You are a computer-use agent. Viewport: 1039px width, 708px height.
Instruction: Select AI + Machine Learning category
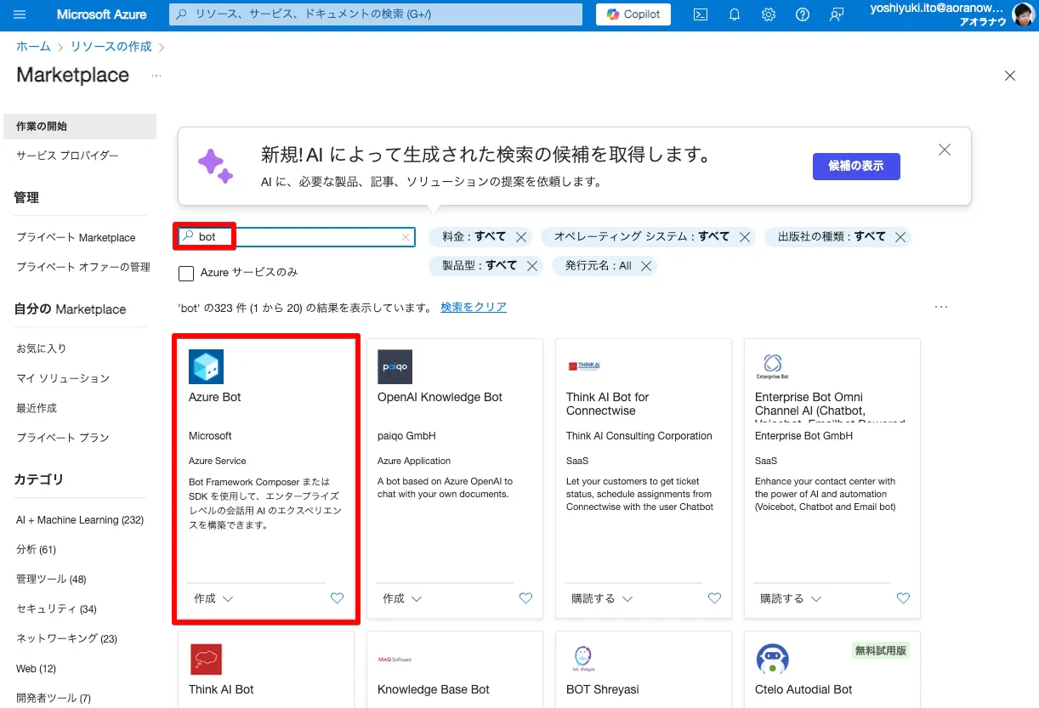pos(80,520)
